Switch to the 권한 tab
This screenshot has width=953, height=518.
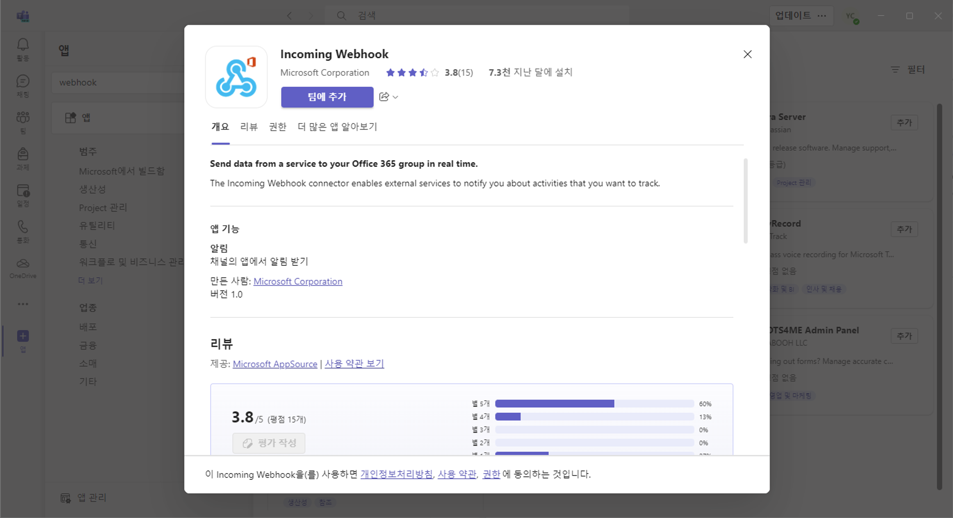(278, 127)
